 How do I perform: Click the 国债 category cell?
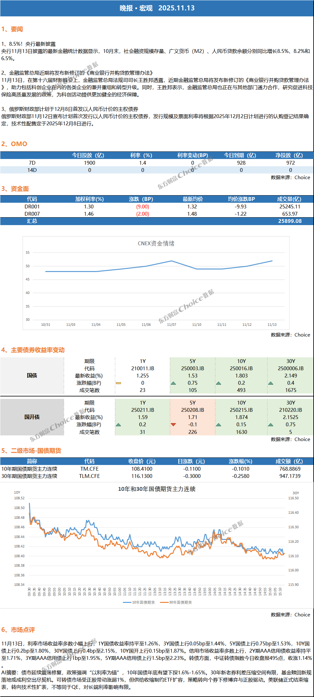coord(32,376)
